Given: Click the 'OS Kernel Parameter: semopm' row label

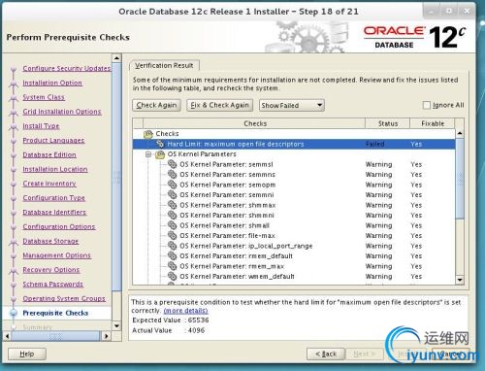Looking at the screenshot, I should pyautogui.click(x=228, y=185).
